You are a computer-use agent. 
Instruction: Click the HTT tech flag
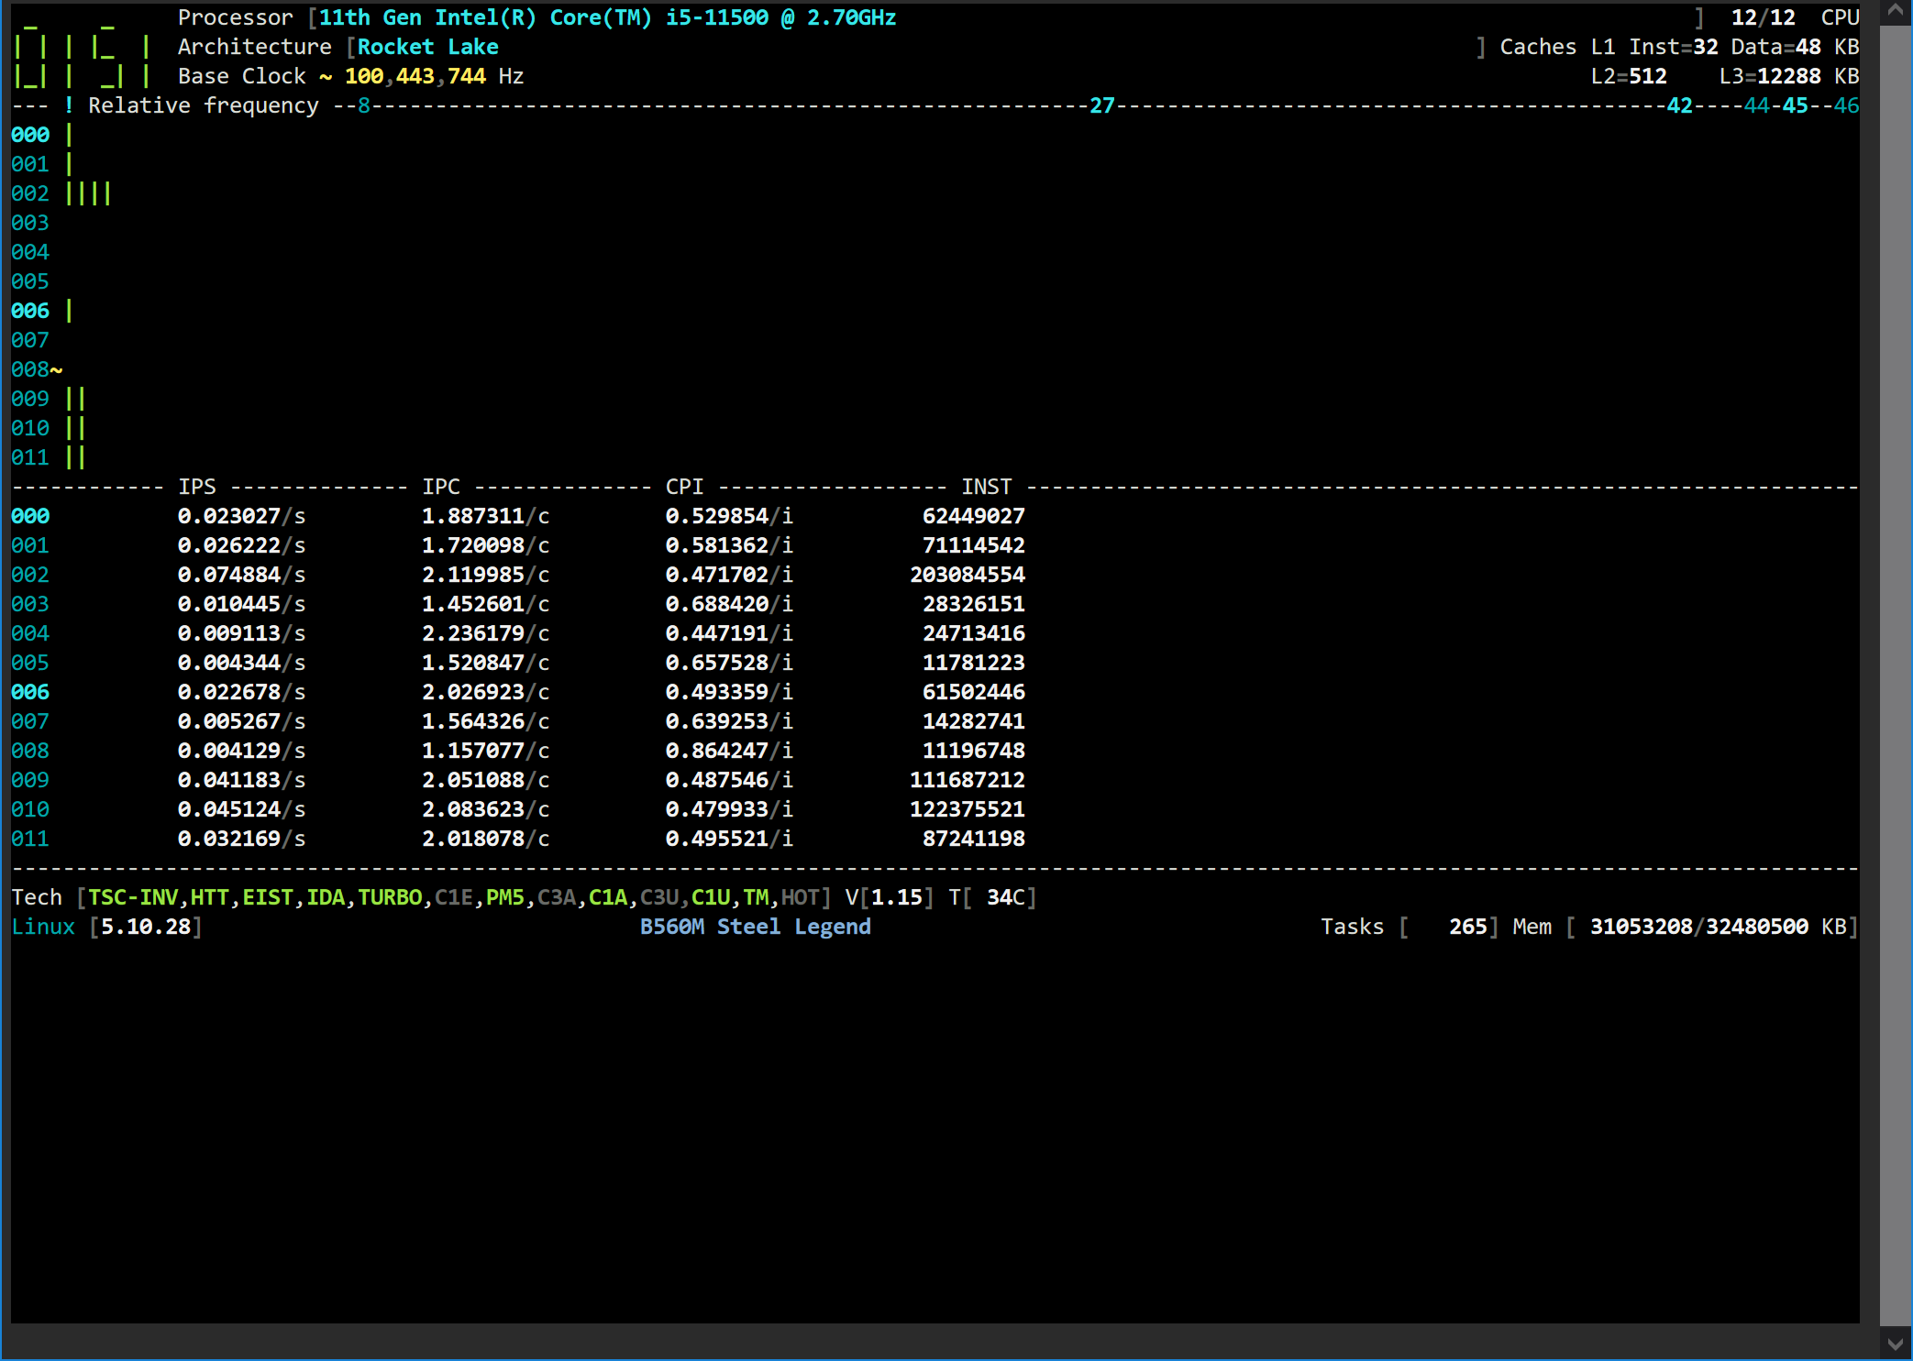[x=209, y=897]
